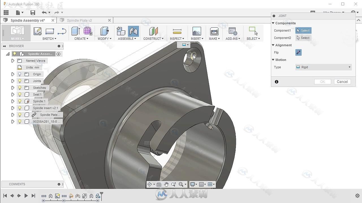The image size is (362, 203).
Task: Open the timeline settings gear
Action: tap(357, 196)
